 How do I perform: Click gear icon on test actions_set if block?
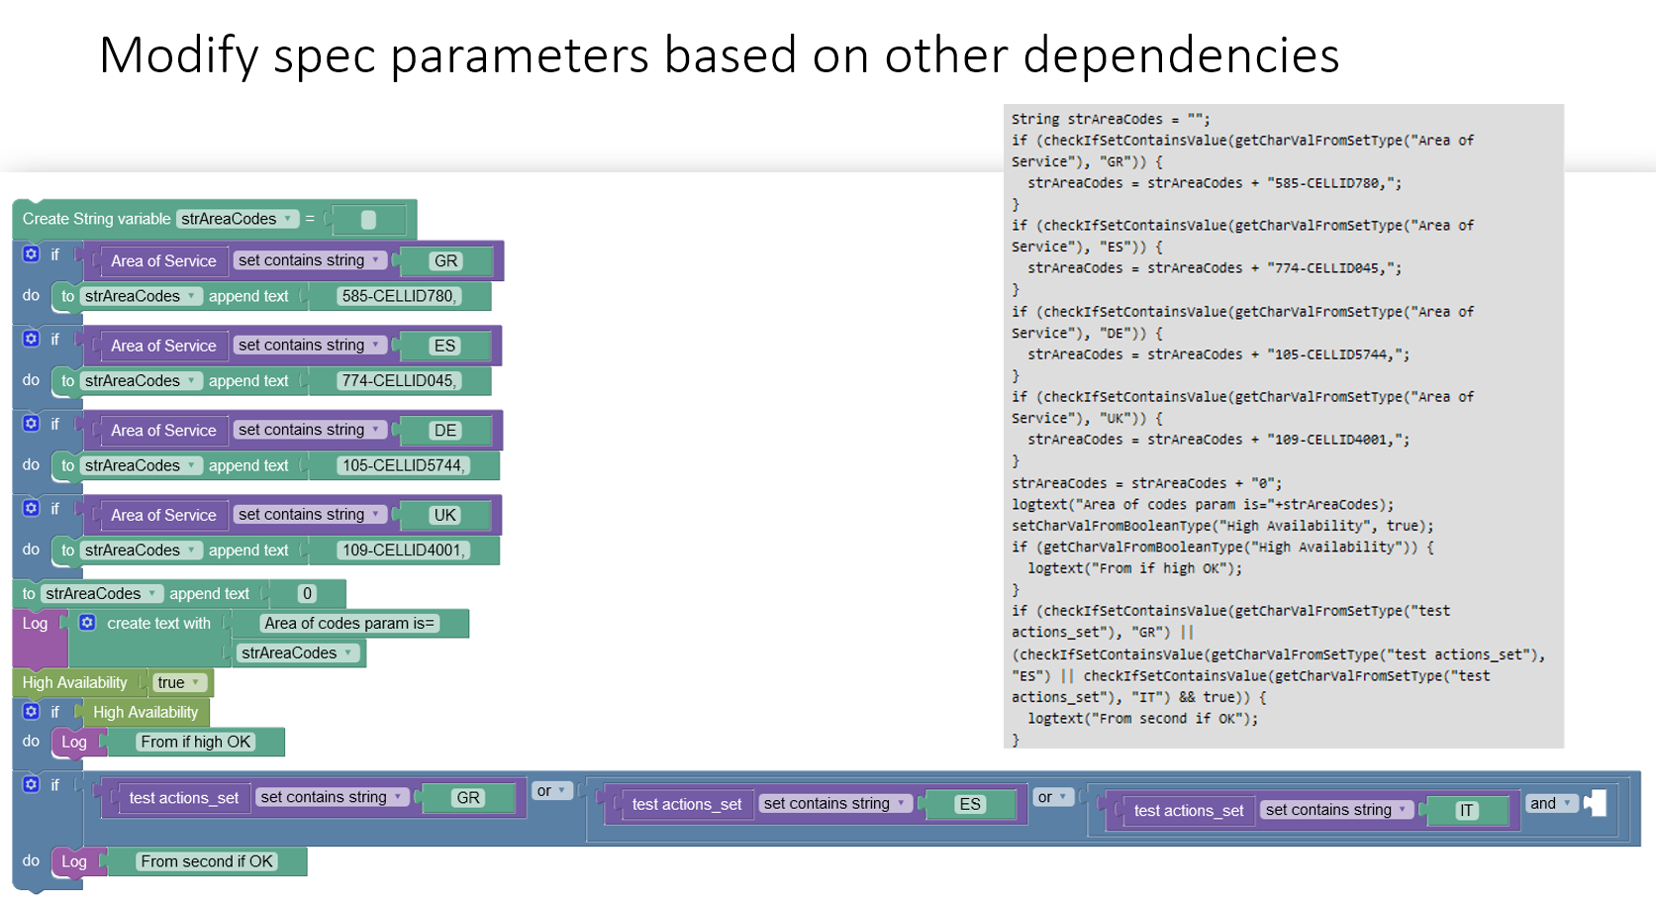(x=31, y=784)
